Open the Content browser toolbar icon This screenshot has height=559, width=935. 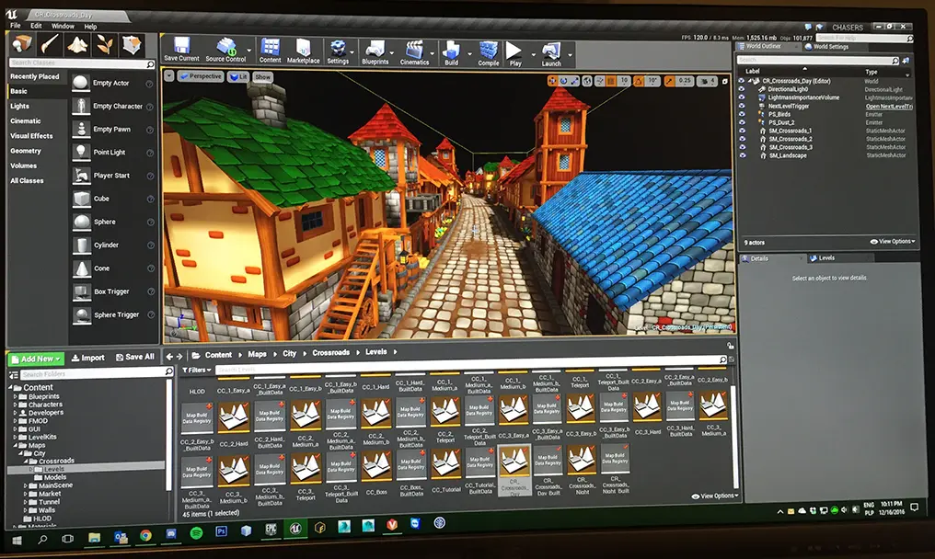pos(271,51)
